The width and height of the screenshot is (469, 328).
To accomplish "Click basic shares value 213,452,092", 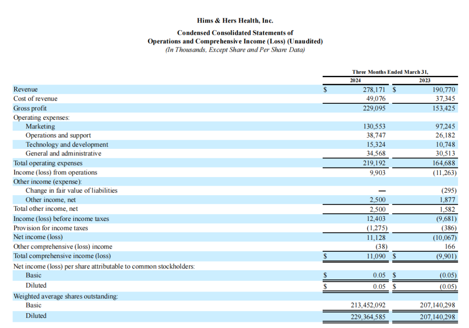I will coord(368,305).
